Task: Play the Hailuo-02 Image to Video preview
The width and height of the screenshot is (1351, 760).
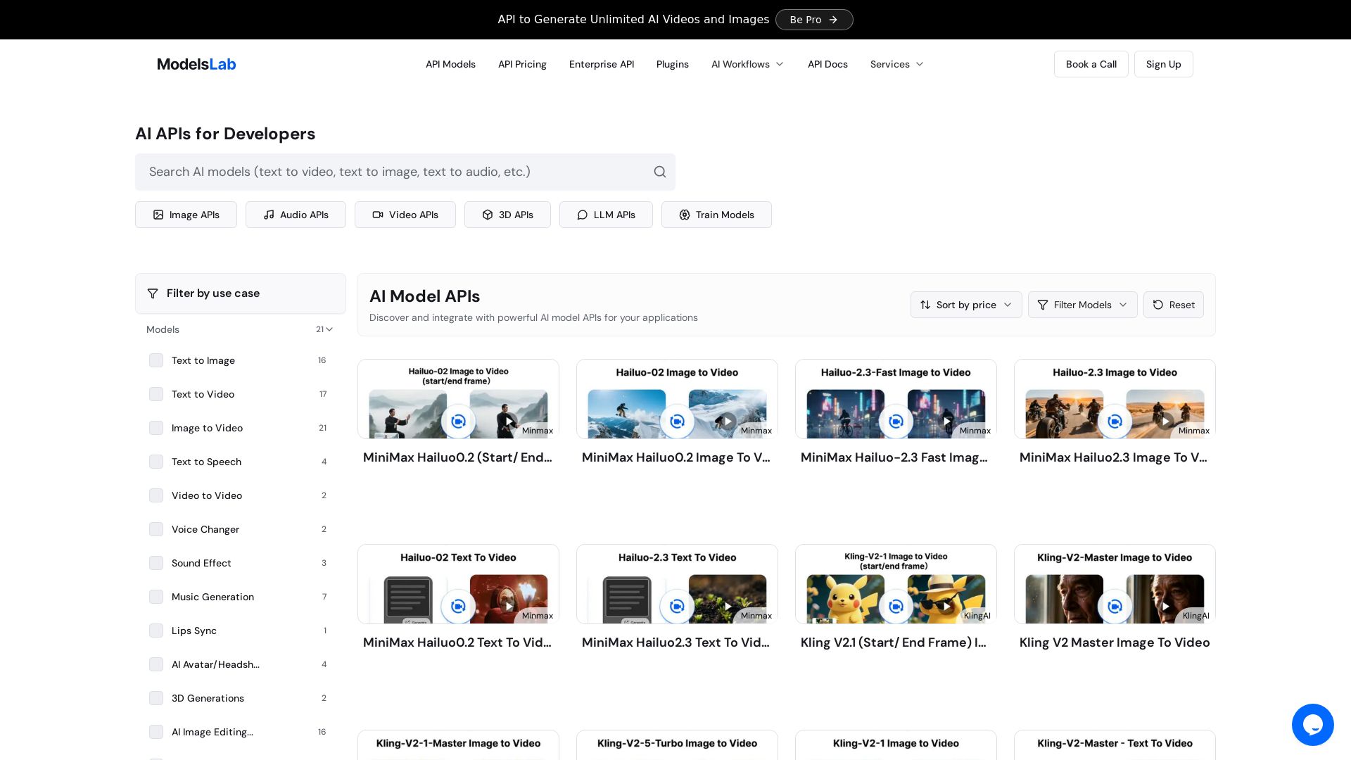Action: click(728, 422)
